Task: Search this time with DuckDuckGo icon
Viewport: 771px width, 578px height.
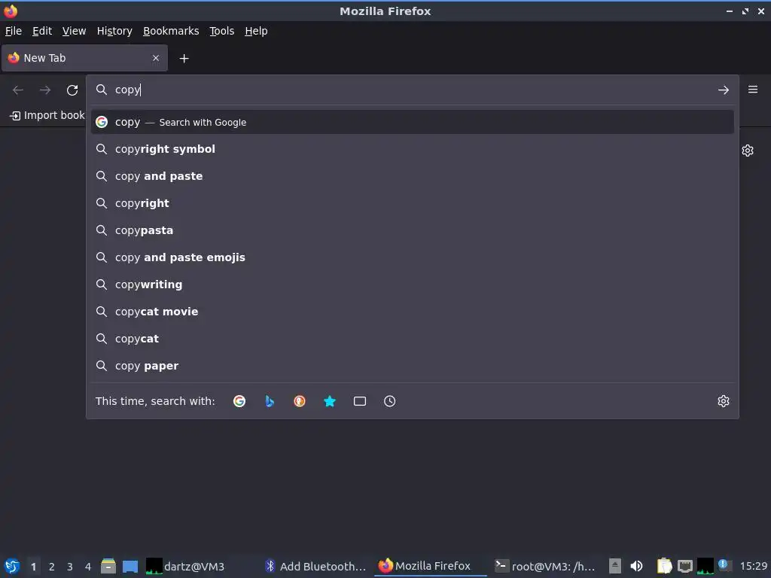Action: (300, 401)
